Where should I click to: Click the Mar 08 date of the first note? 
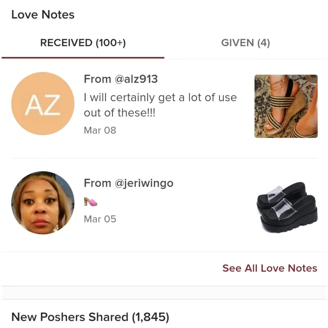(x=100, y=130)
